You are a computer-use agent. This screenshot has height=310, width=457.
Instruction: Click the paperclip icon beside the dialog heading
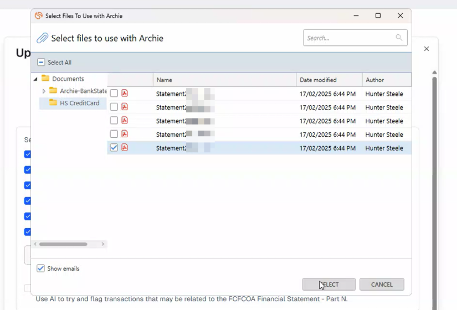[42, 38]
